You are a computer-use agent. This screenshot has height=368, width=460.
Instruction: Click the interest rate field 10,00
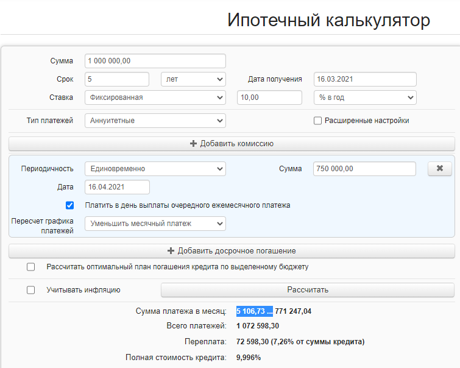pyautogui.click(x=269, y=97)
